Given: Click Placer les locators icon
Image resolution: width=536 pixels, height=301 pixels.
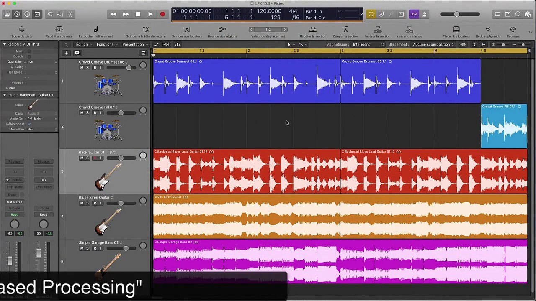Looking at the screenshot, I should pos(456,29).
